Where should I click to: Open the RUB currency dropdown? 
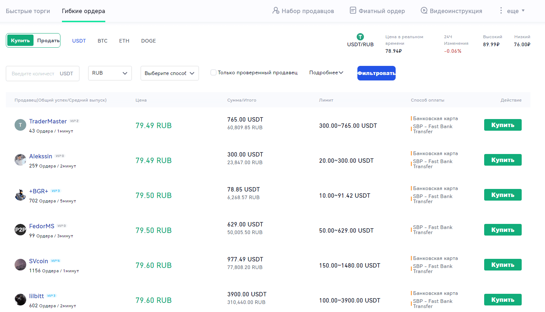pyautogui.click(x=110, y=73)
